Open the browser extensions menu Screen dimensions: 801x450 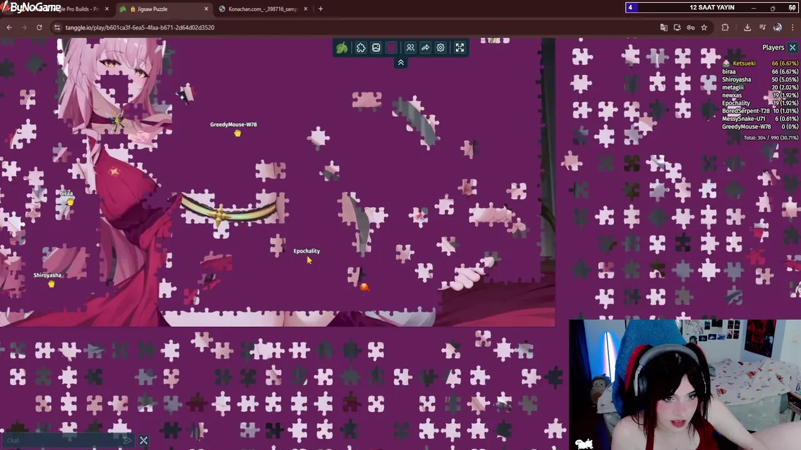(x=725, y=27)
